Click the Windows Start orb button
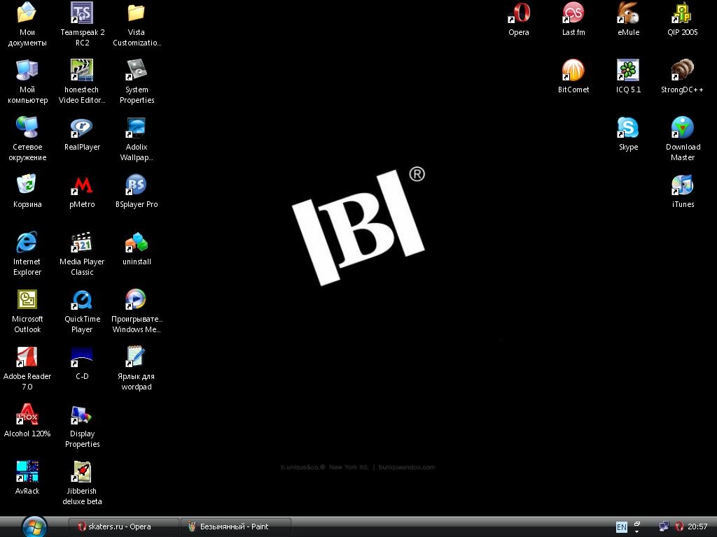 34,526
